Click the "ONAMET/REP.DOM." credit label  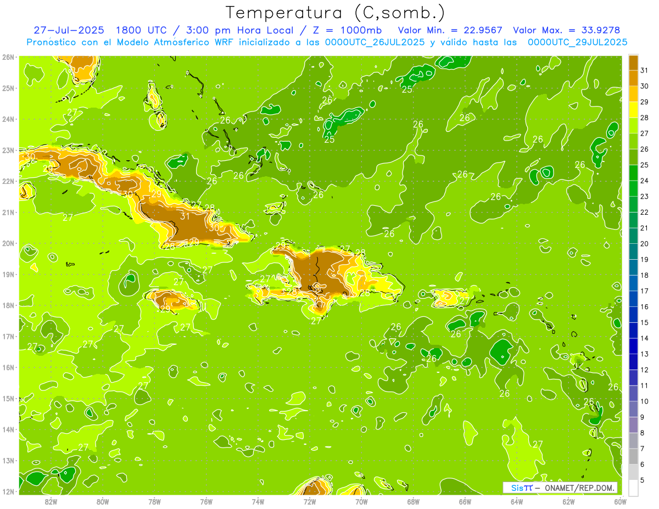click(579, 488)
